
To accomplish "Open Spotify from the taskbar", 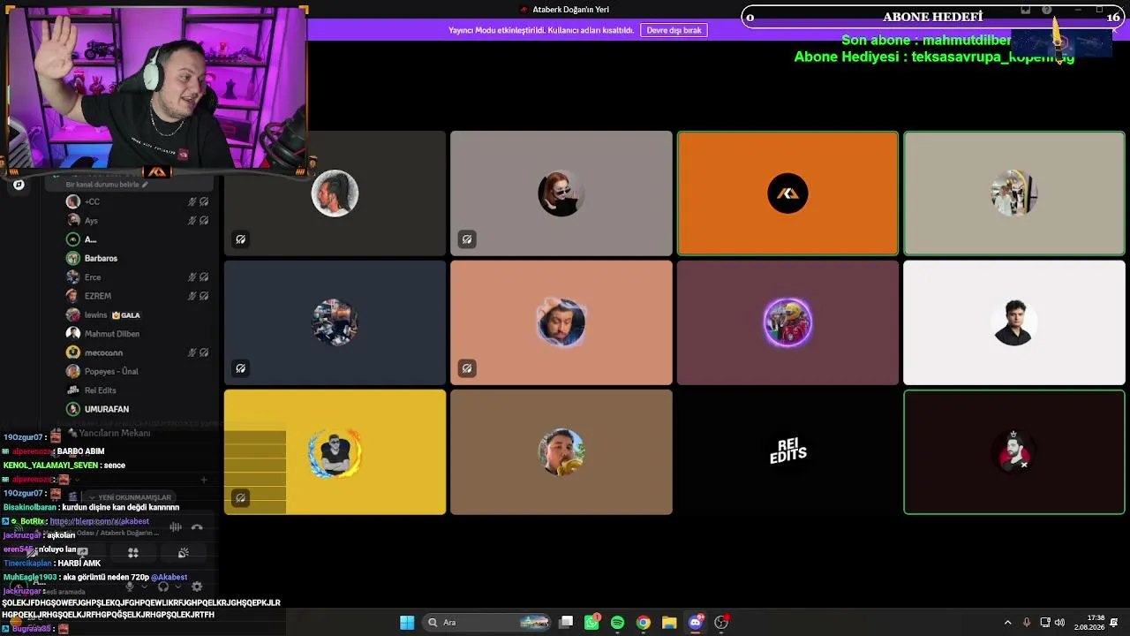I will [x=617, y=623].
